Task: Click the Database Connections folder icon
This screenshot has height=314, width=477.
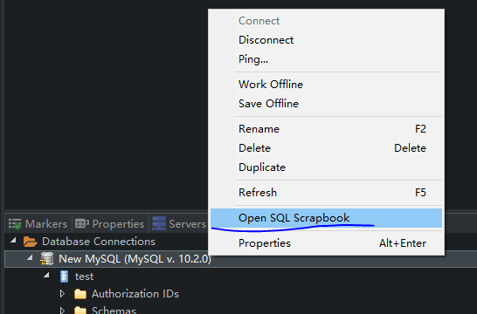Action: coord(30,242)
